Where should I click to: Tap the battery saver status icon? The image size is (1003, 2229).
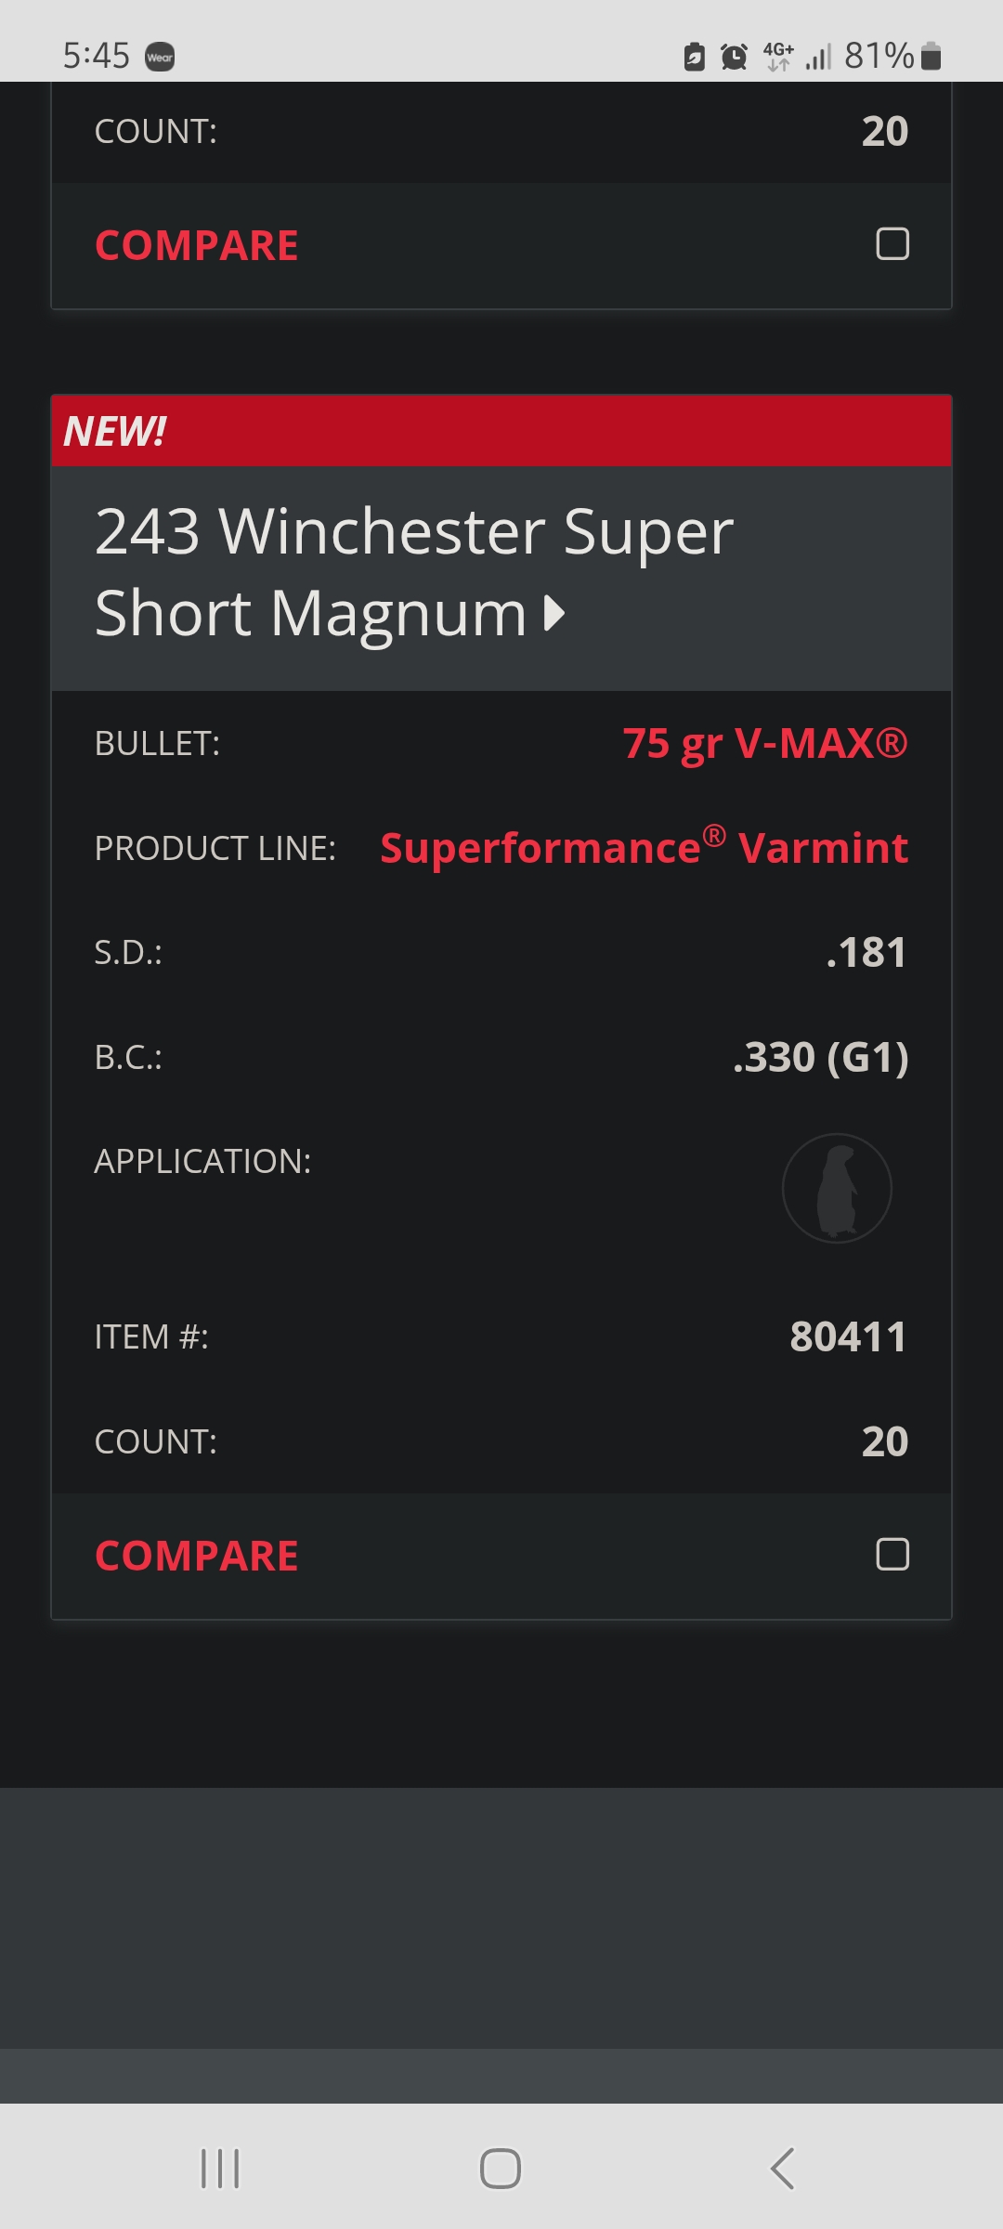coord(694,57)
